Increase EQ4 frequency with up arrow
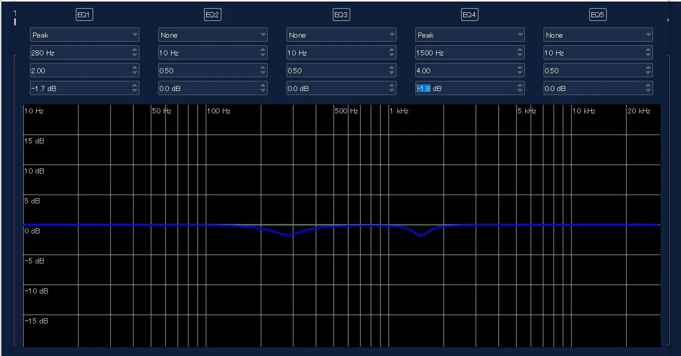The width and height of the screenshot is (681, 356). tap(520, 50)
